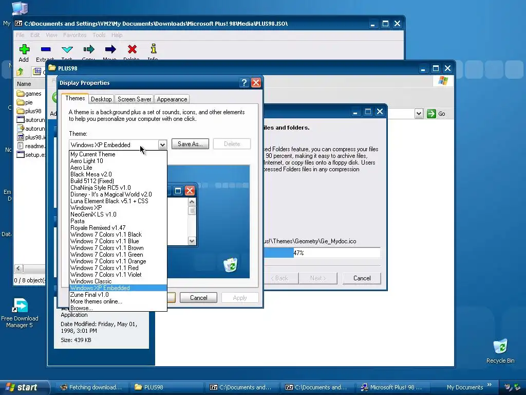Open the address bar dropdown in PLUS98
Image resolution: width=526 pixels, height=395 pixels.
pos(418,114)
